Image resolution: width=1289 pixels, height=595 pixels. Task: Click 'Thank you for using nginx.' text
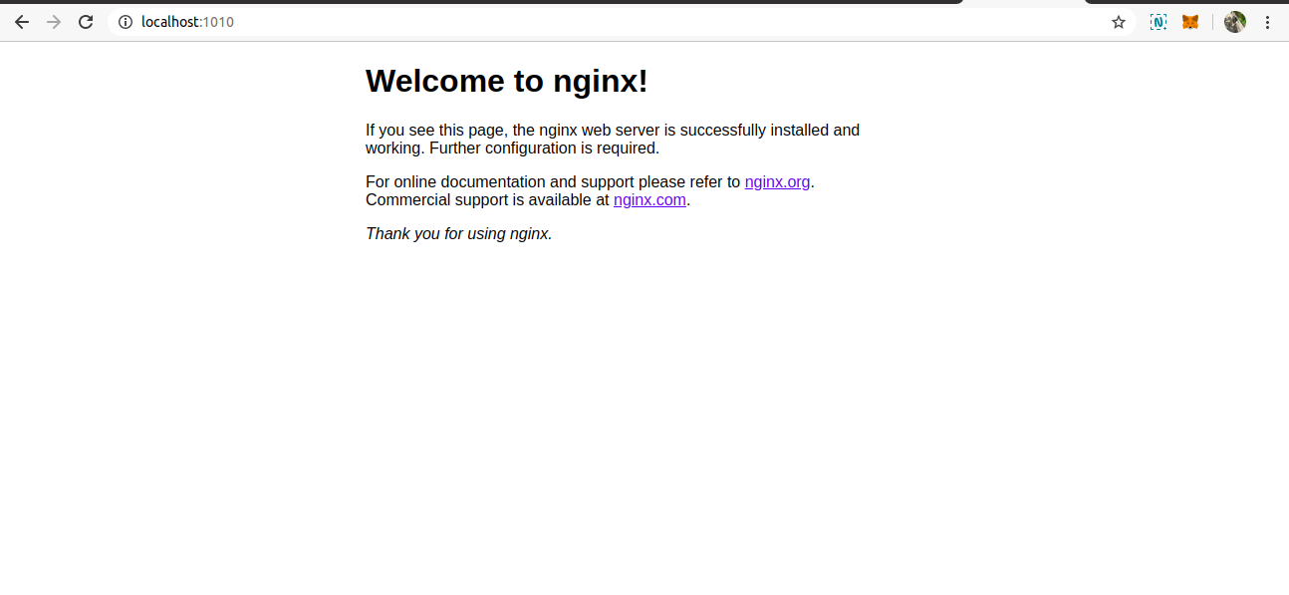pos(459,233)
